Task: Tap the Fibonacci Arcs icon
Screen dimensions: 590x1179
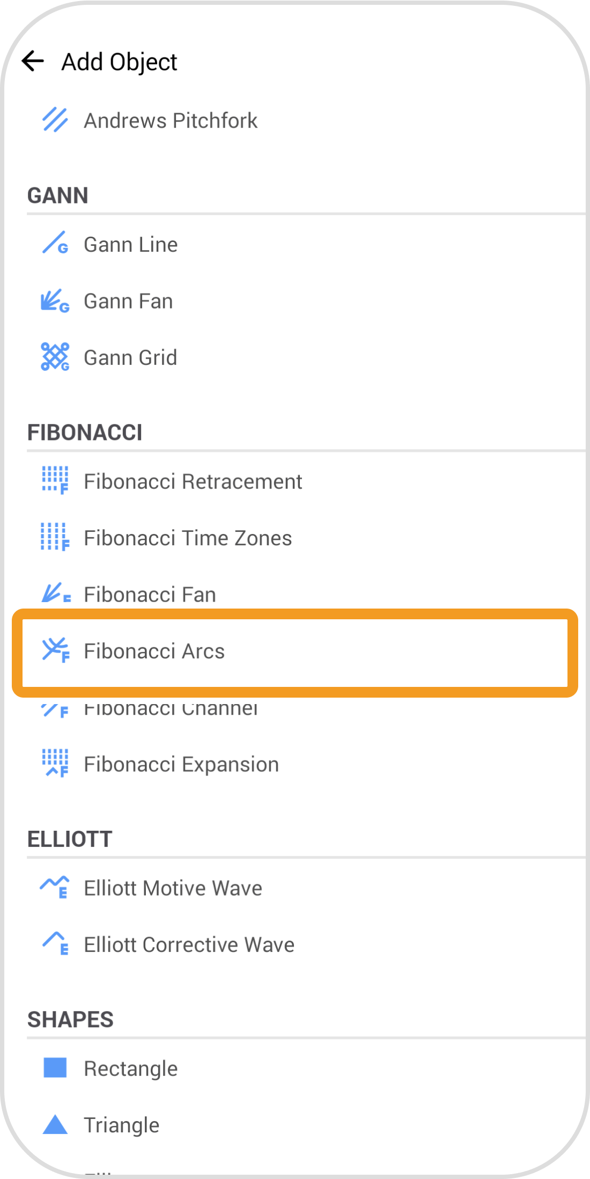Action: click(55, 650)
